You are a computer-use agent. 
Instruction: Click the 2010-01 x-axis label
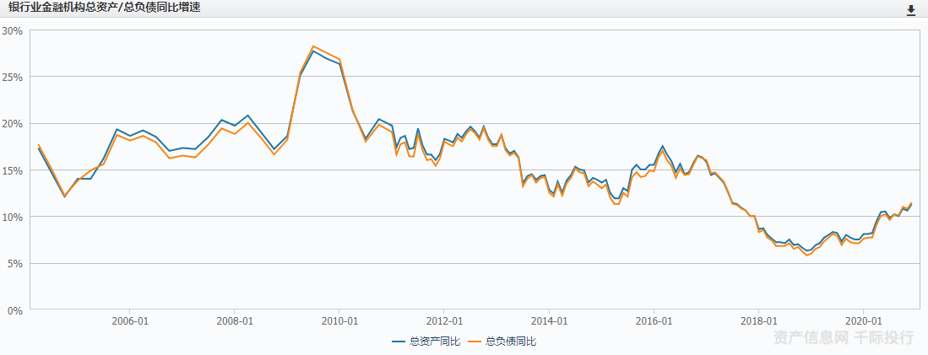[x=339, y=320]
